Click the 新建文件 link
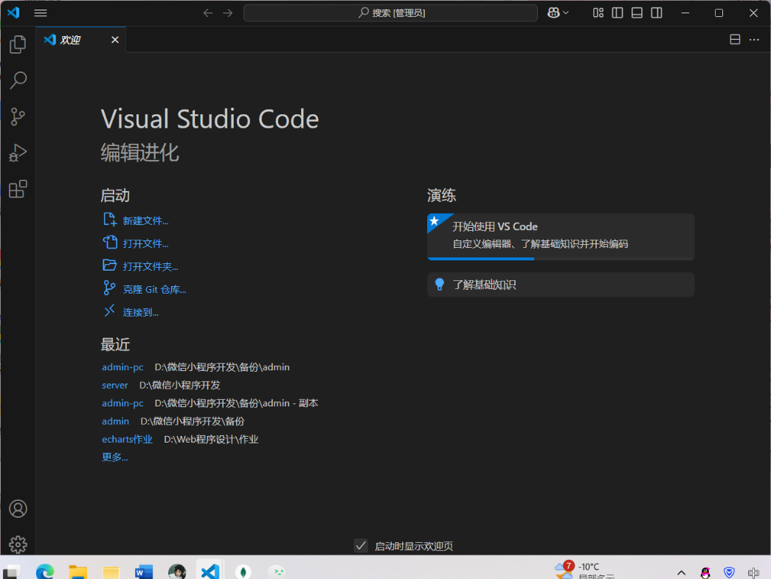 pyautogui.click(x=145, y=221)
